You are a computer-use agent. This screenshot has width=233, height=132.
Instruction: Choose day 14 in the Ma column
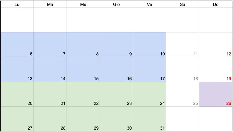50,69
